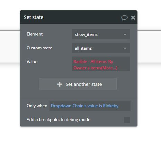Screen dimensions: 161x151
Task: Click the plus icon beside Set another state
Action: pos(60,84)
